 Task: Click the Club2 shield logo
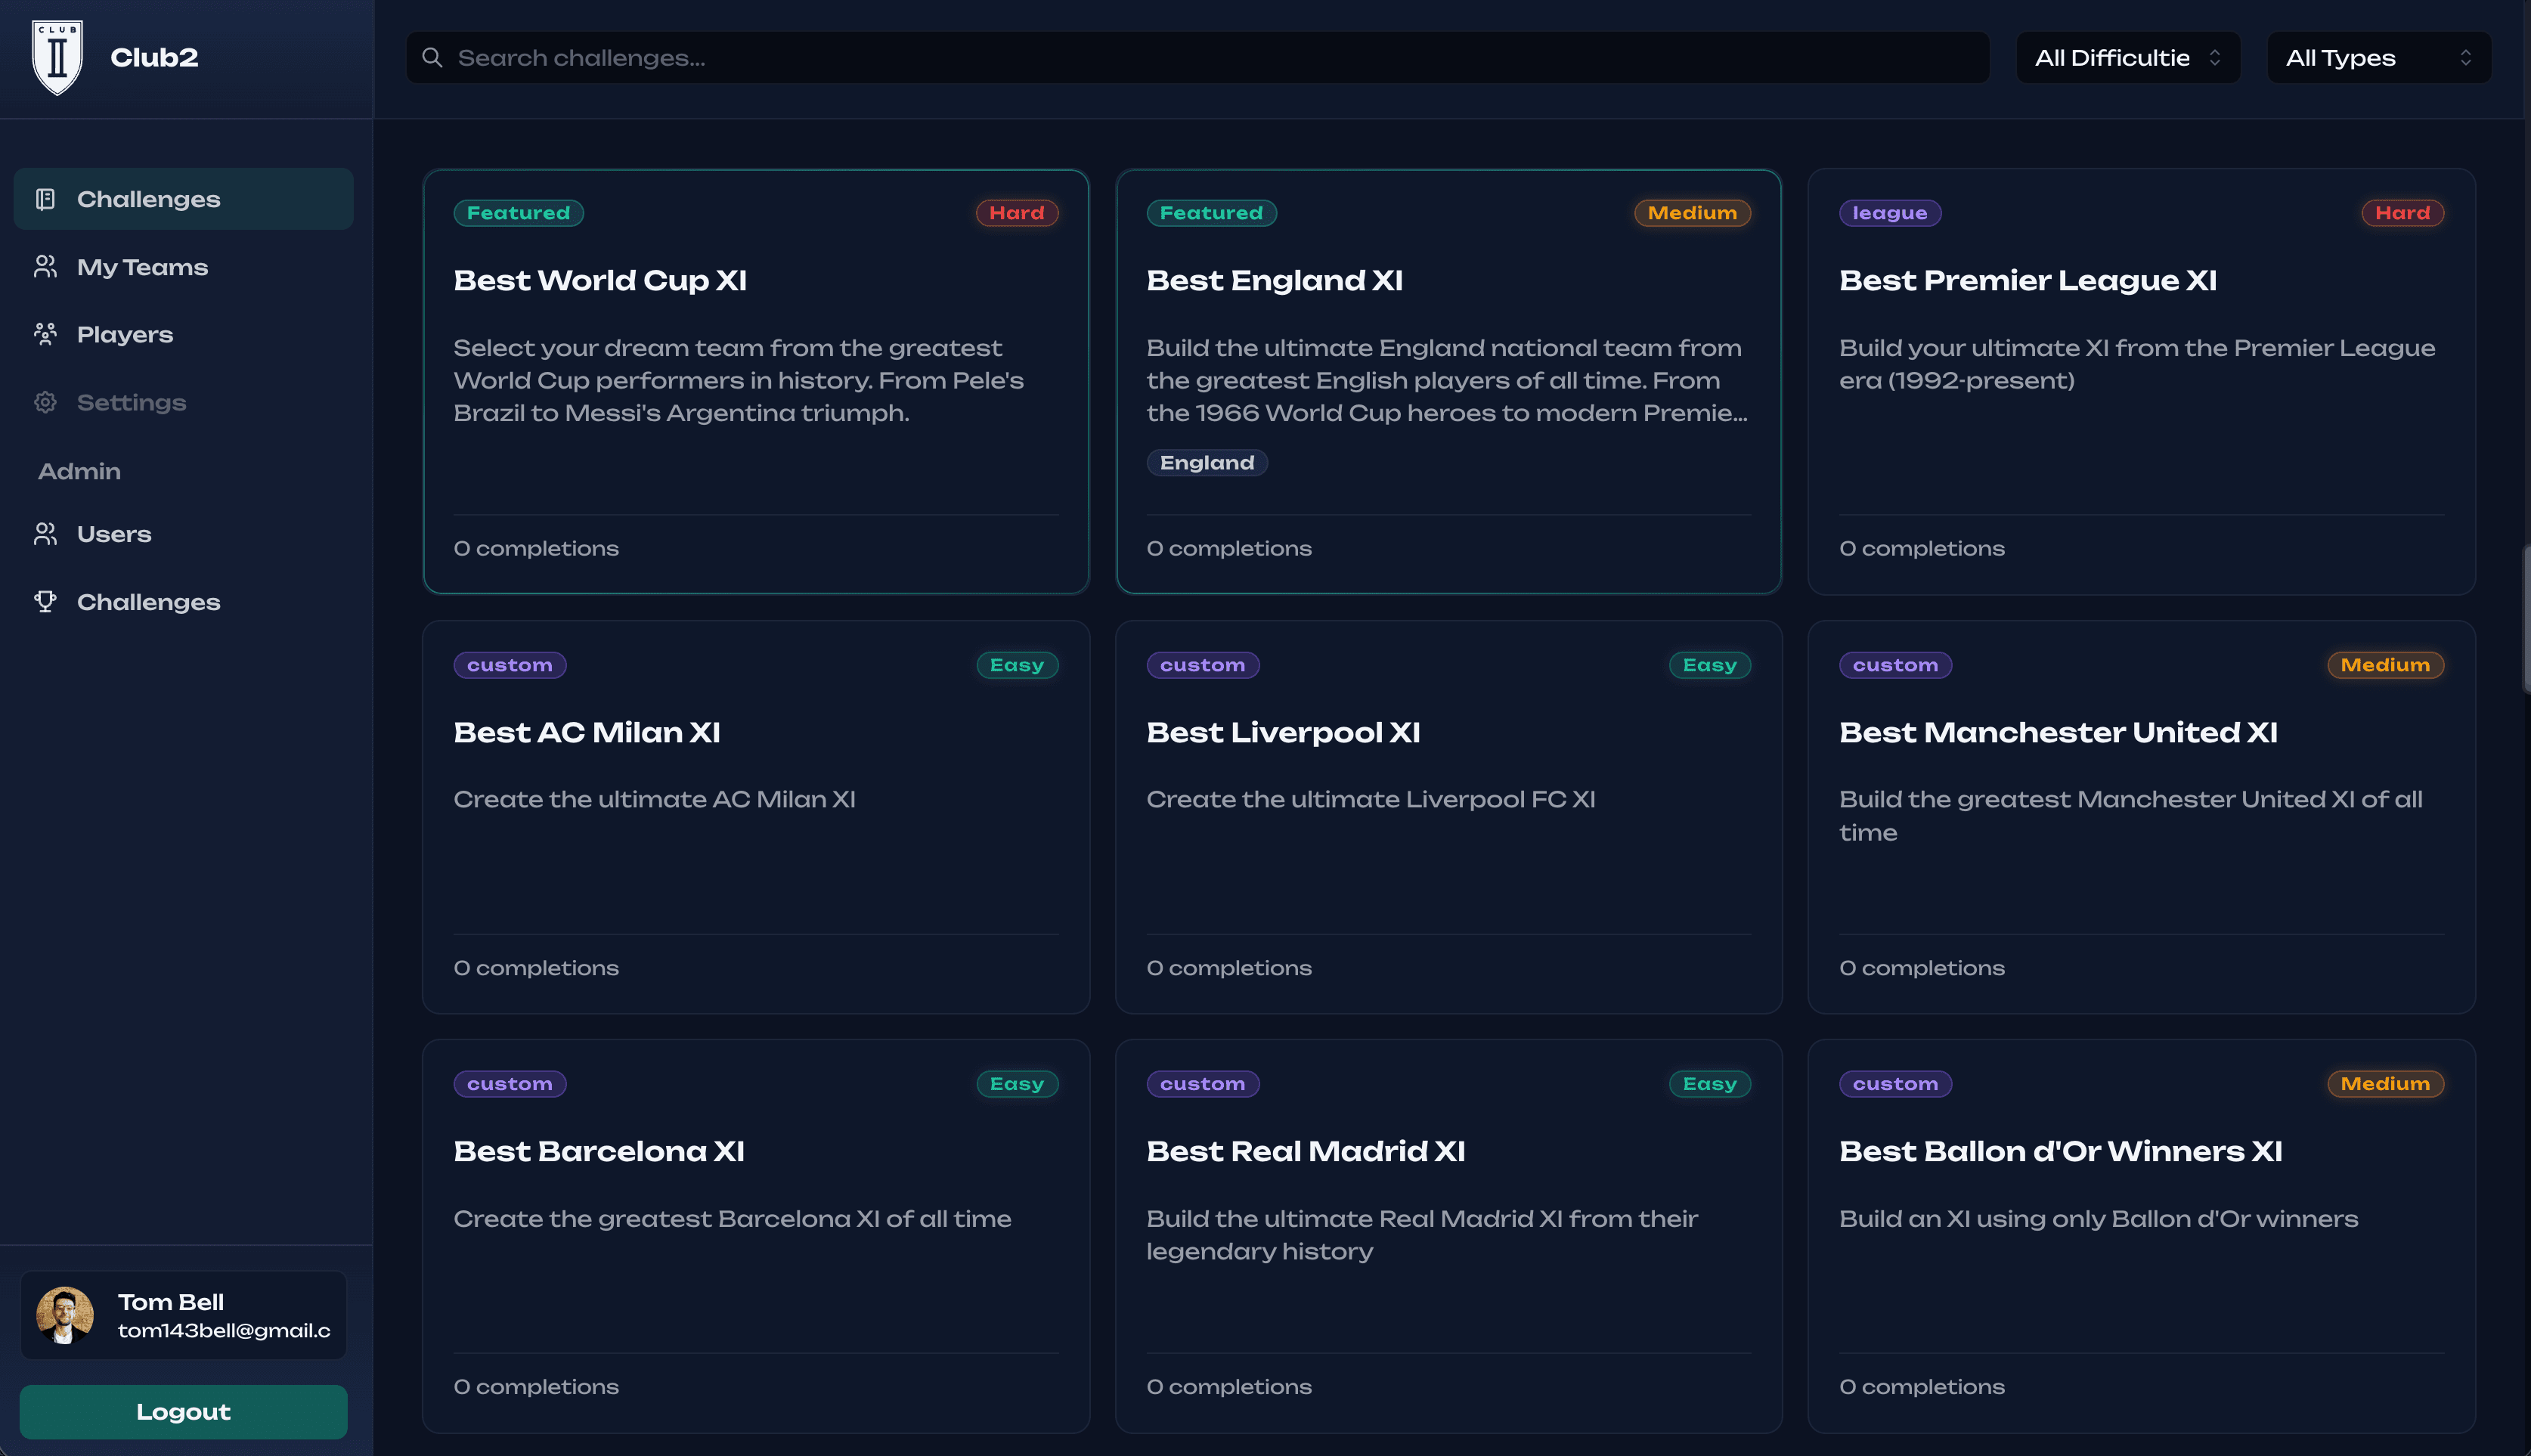(58, 58)
